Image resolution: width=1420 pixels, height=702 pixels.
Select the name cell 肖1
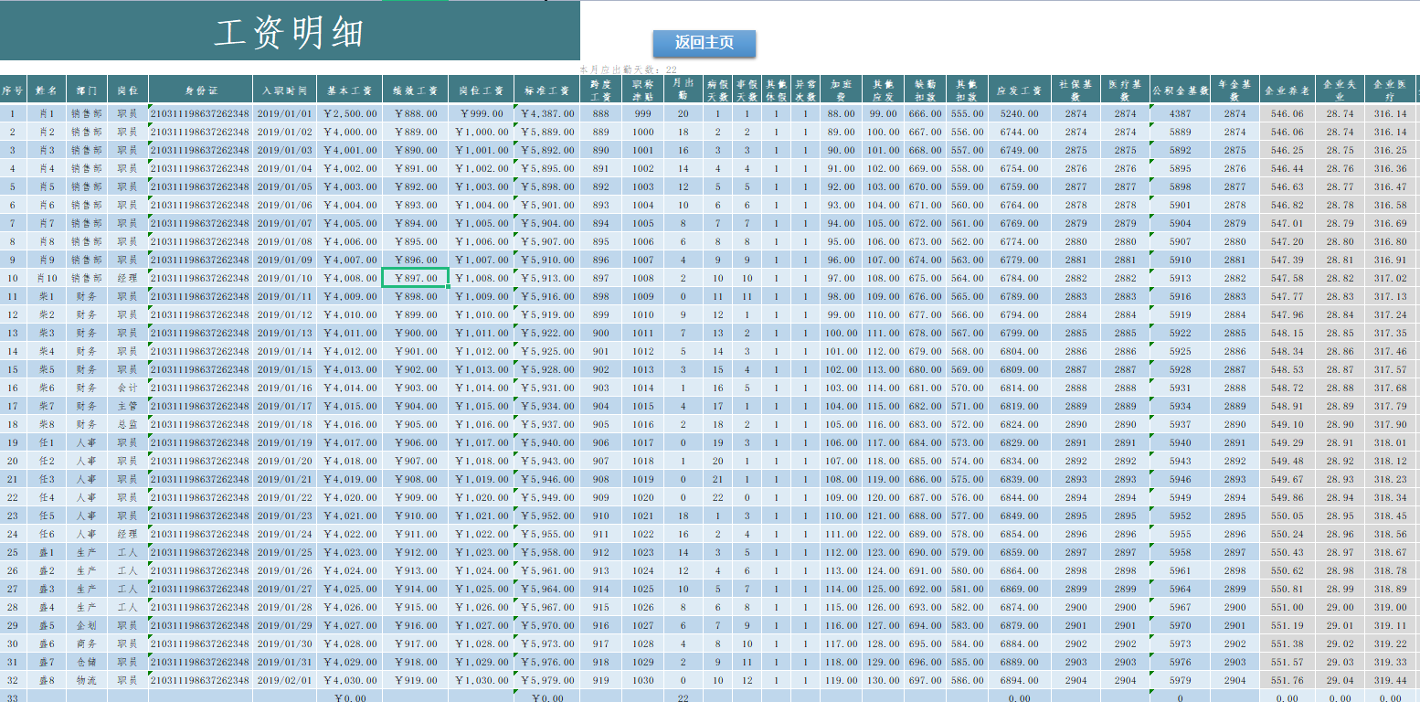(x=47, y=114)
